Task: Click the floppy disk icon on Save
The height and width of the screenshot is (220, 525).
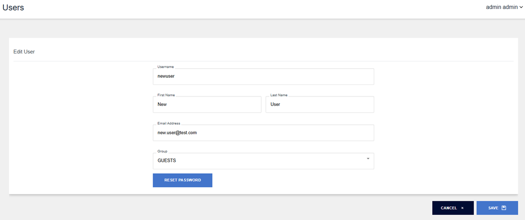Action: tap(504, 208)
